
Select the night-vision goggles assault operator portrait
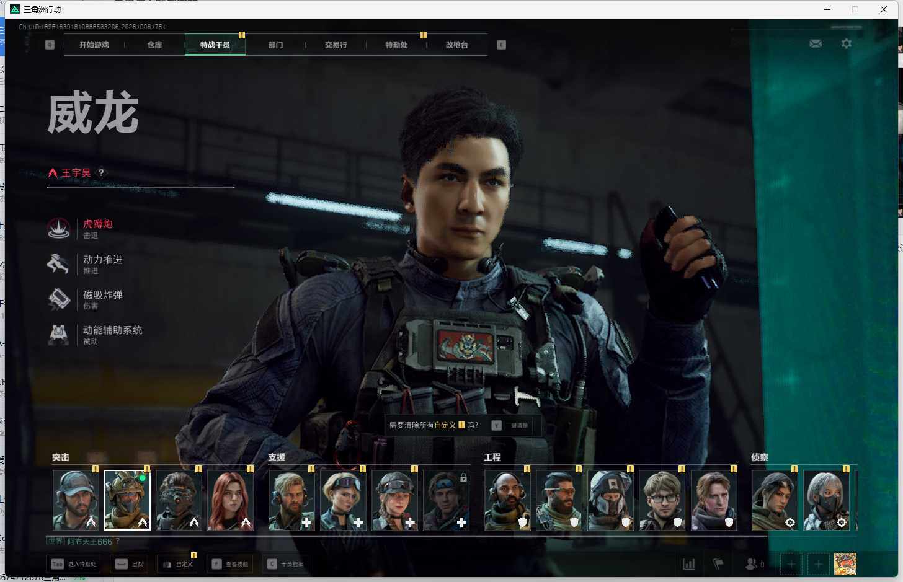click(x=179, y=500)
